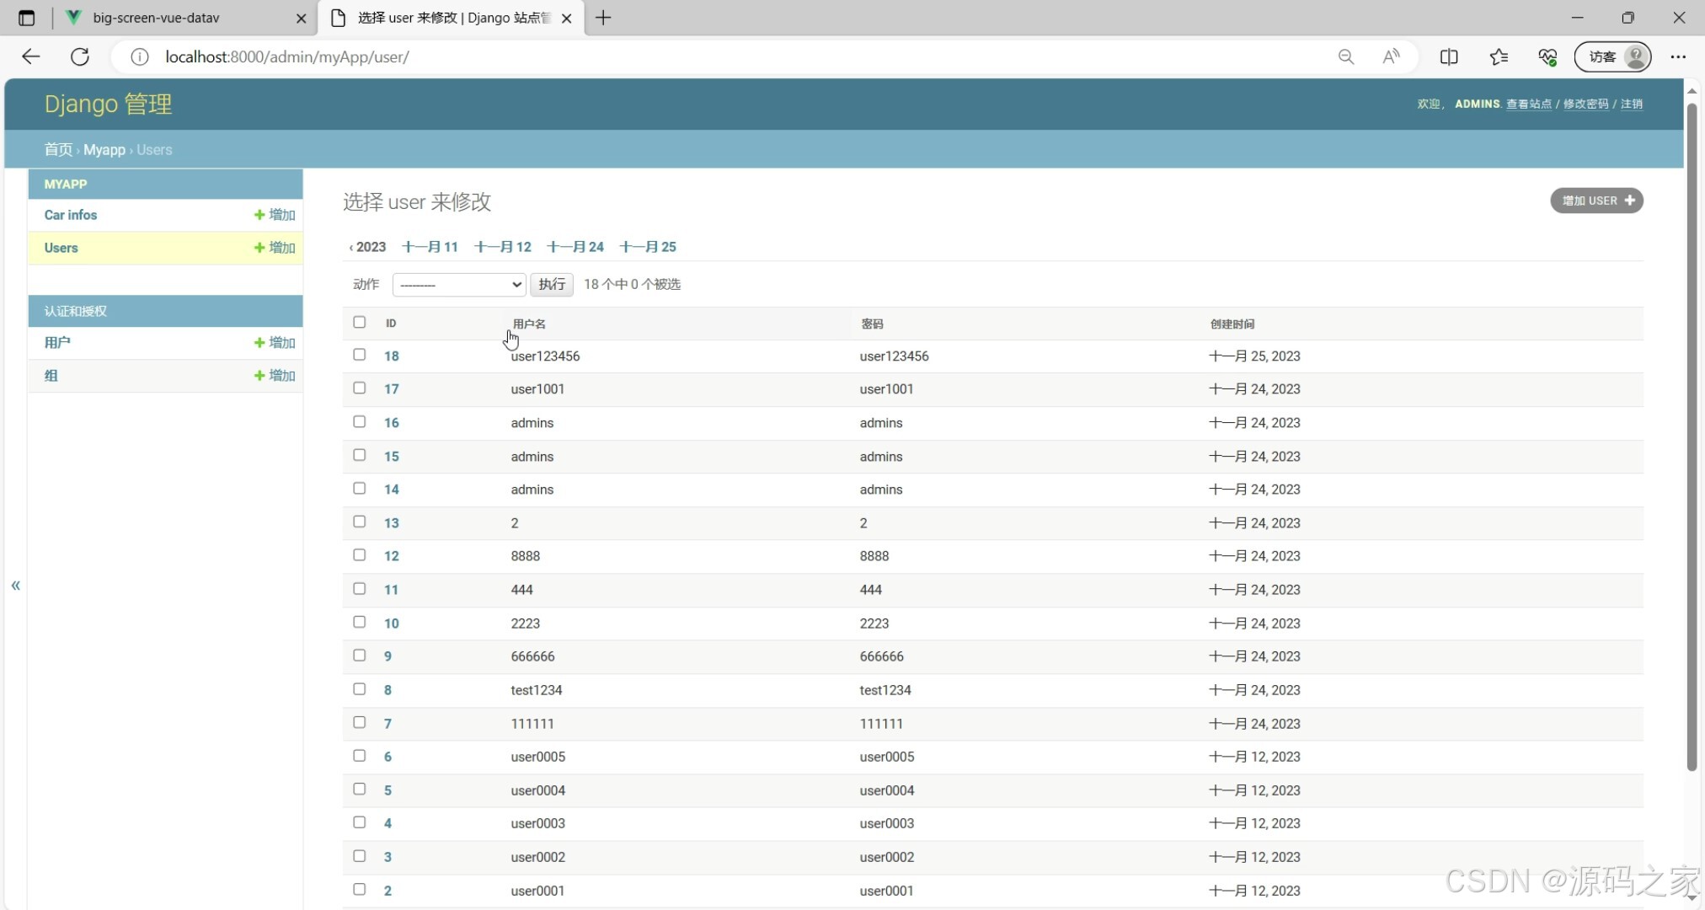Click the plus 增加 next to Car infos
The height and width of the screenshot is (910, 1705).
pos(275,215)
